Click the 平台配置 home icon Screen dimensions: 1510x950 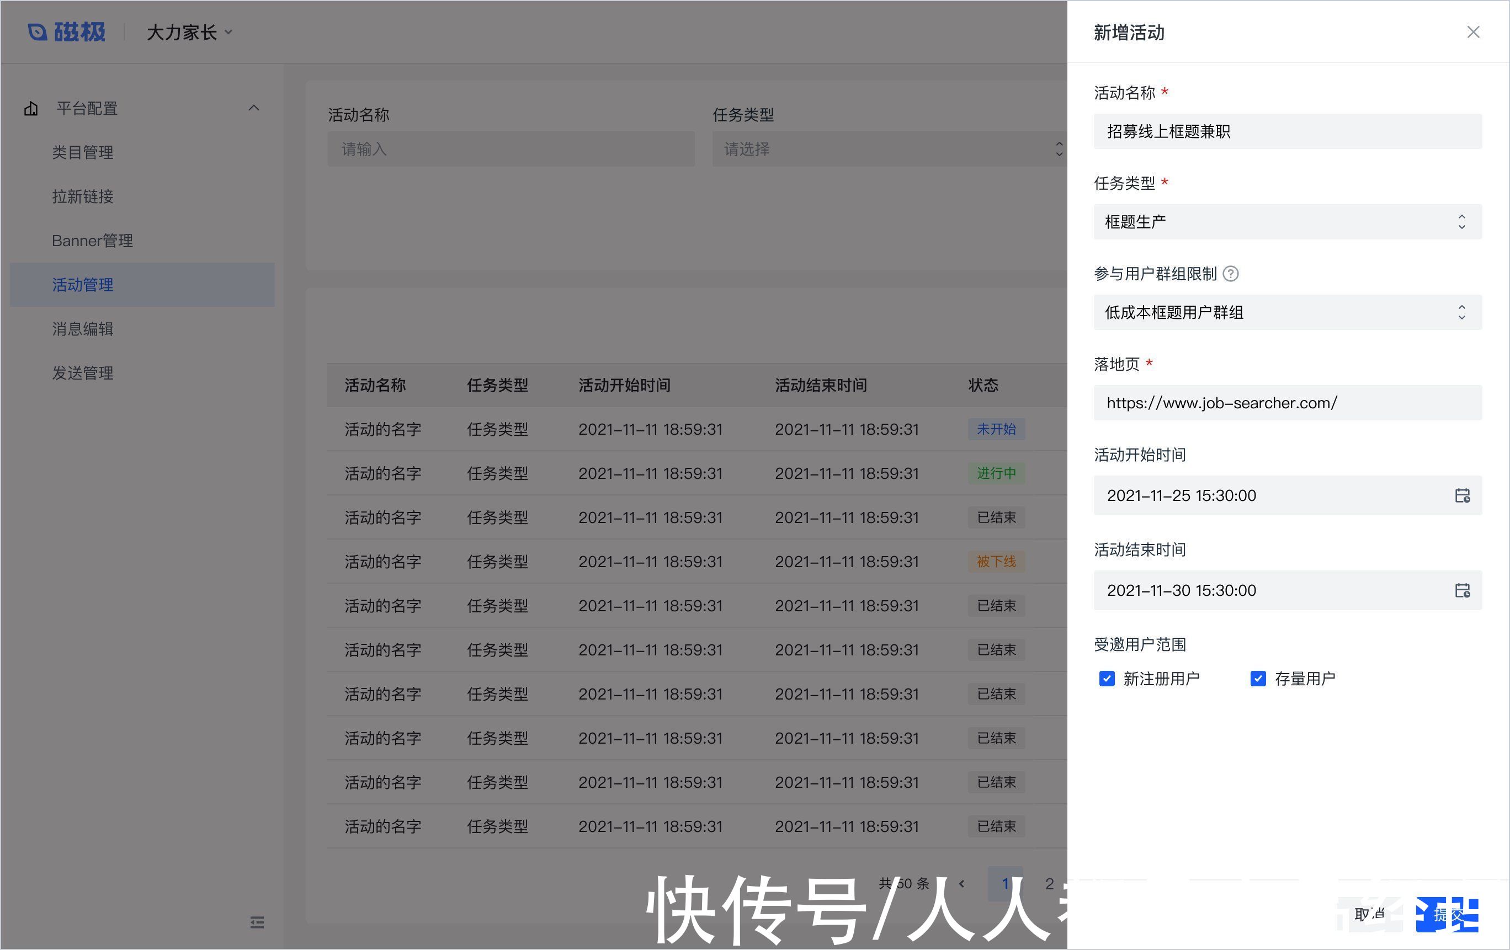click(31, 109)
